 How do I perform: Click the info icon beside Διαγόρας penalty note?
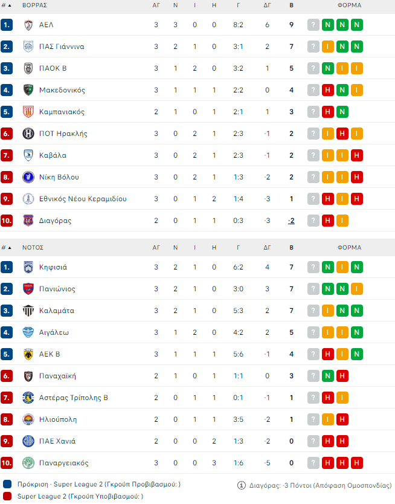(242, 485)
